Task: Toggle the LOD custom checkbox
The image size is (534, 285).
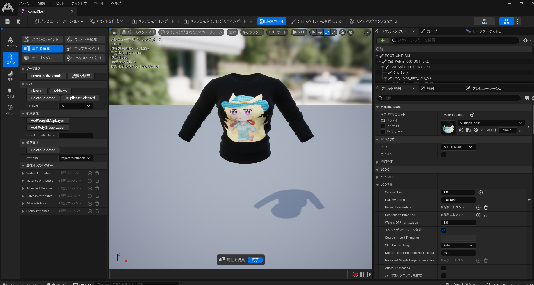Action: tap(444, 155)
